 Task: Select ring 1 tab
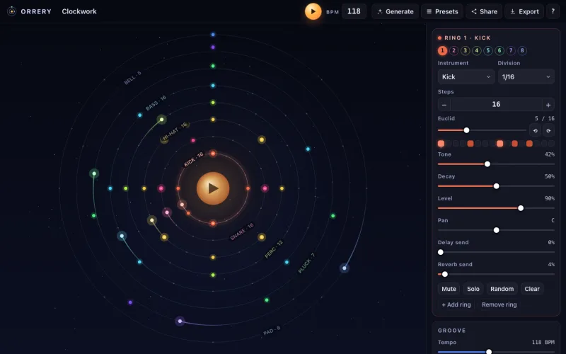pos(443,50)
